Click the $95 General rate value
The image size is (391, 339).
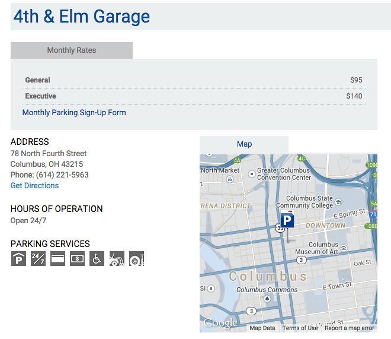pyautogui.click(x=356, y=80)
